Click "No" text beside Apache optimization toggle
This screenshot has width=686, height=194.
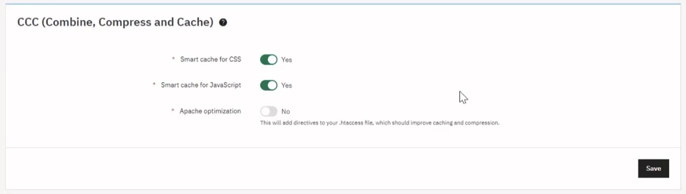286,112
